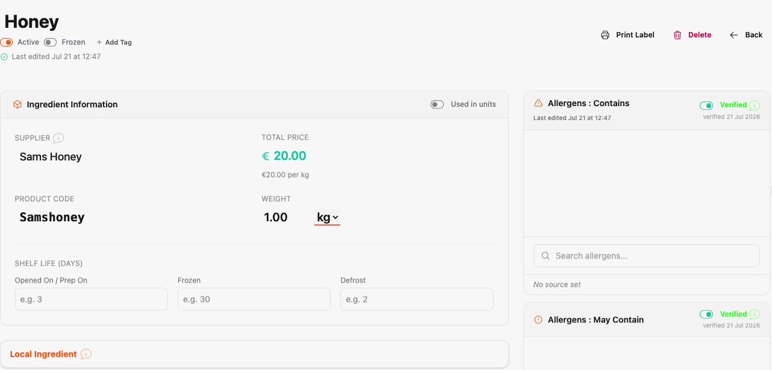Viewport: 772px width, 370px height.
Task: Click the Allergens : Contains heading
Action: click(x=589, y=103)
